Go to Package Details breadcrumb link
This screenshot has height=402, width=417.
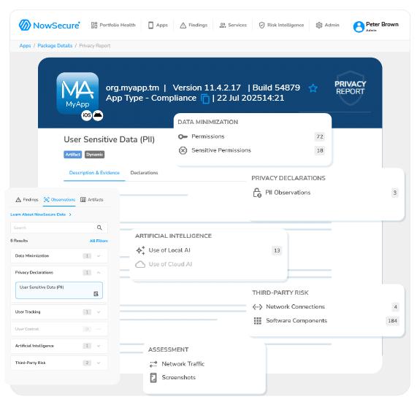point(55,46)
